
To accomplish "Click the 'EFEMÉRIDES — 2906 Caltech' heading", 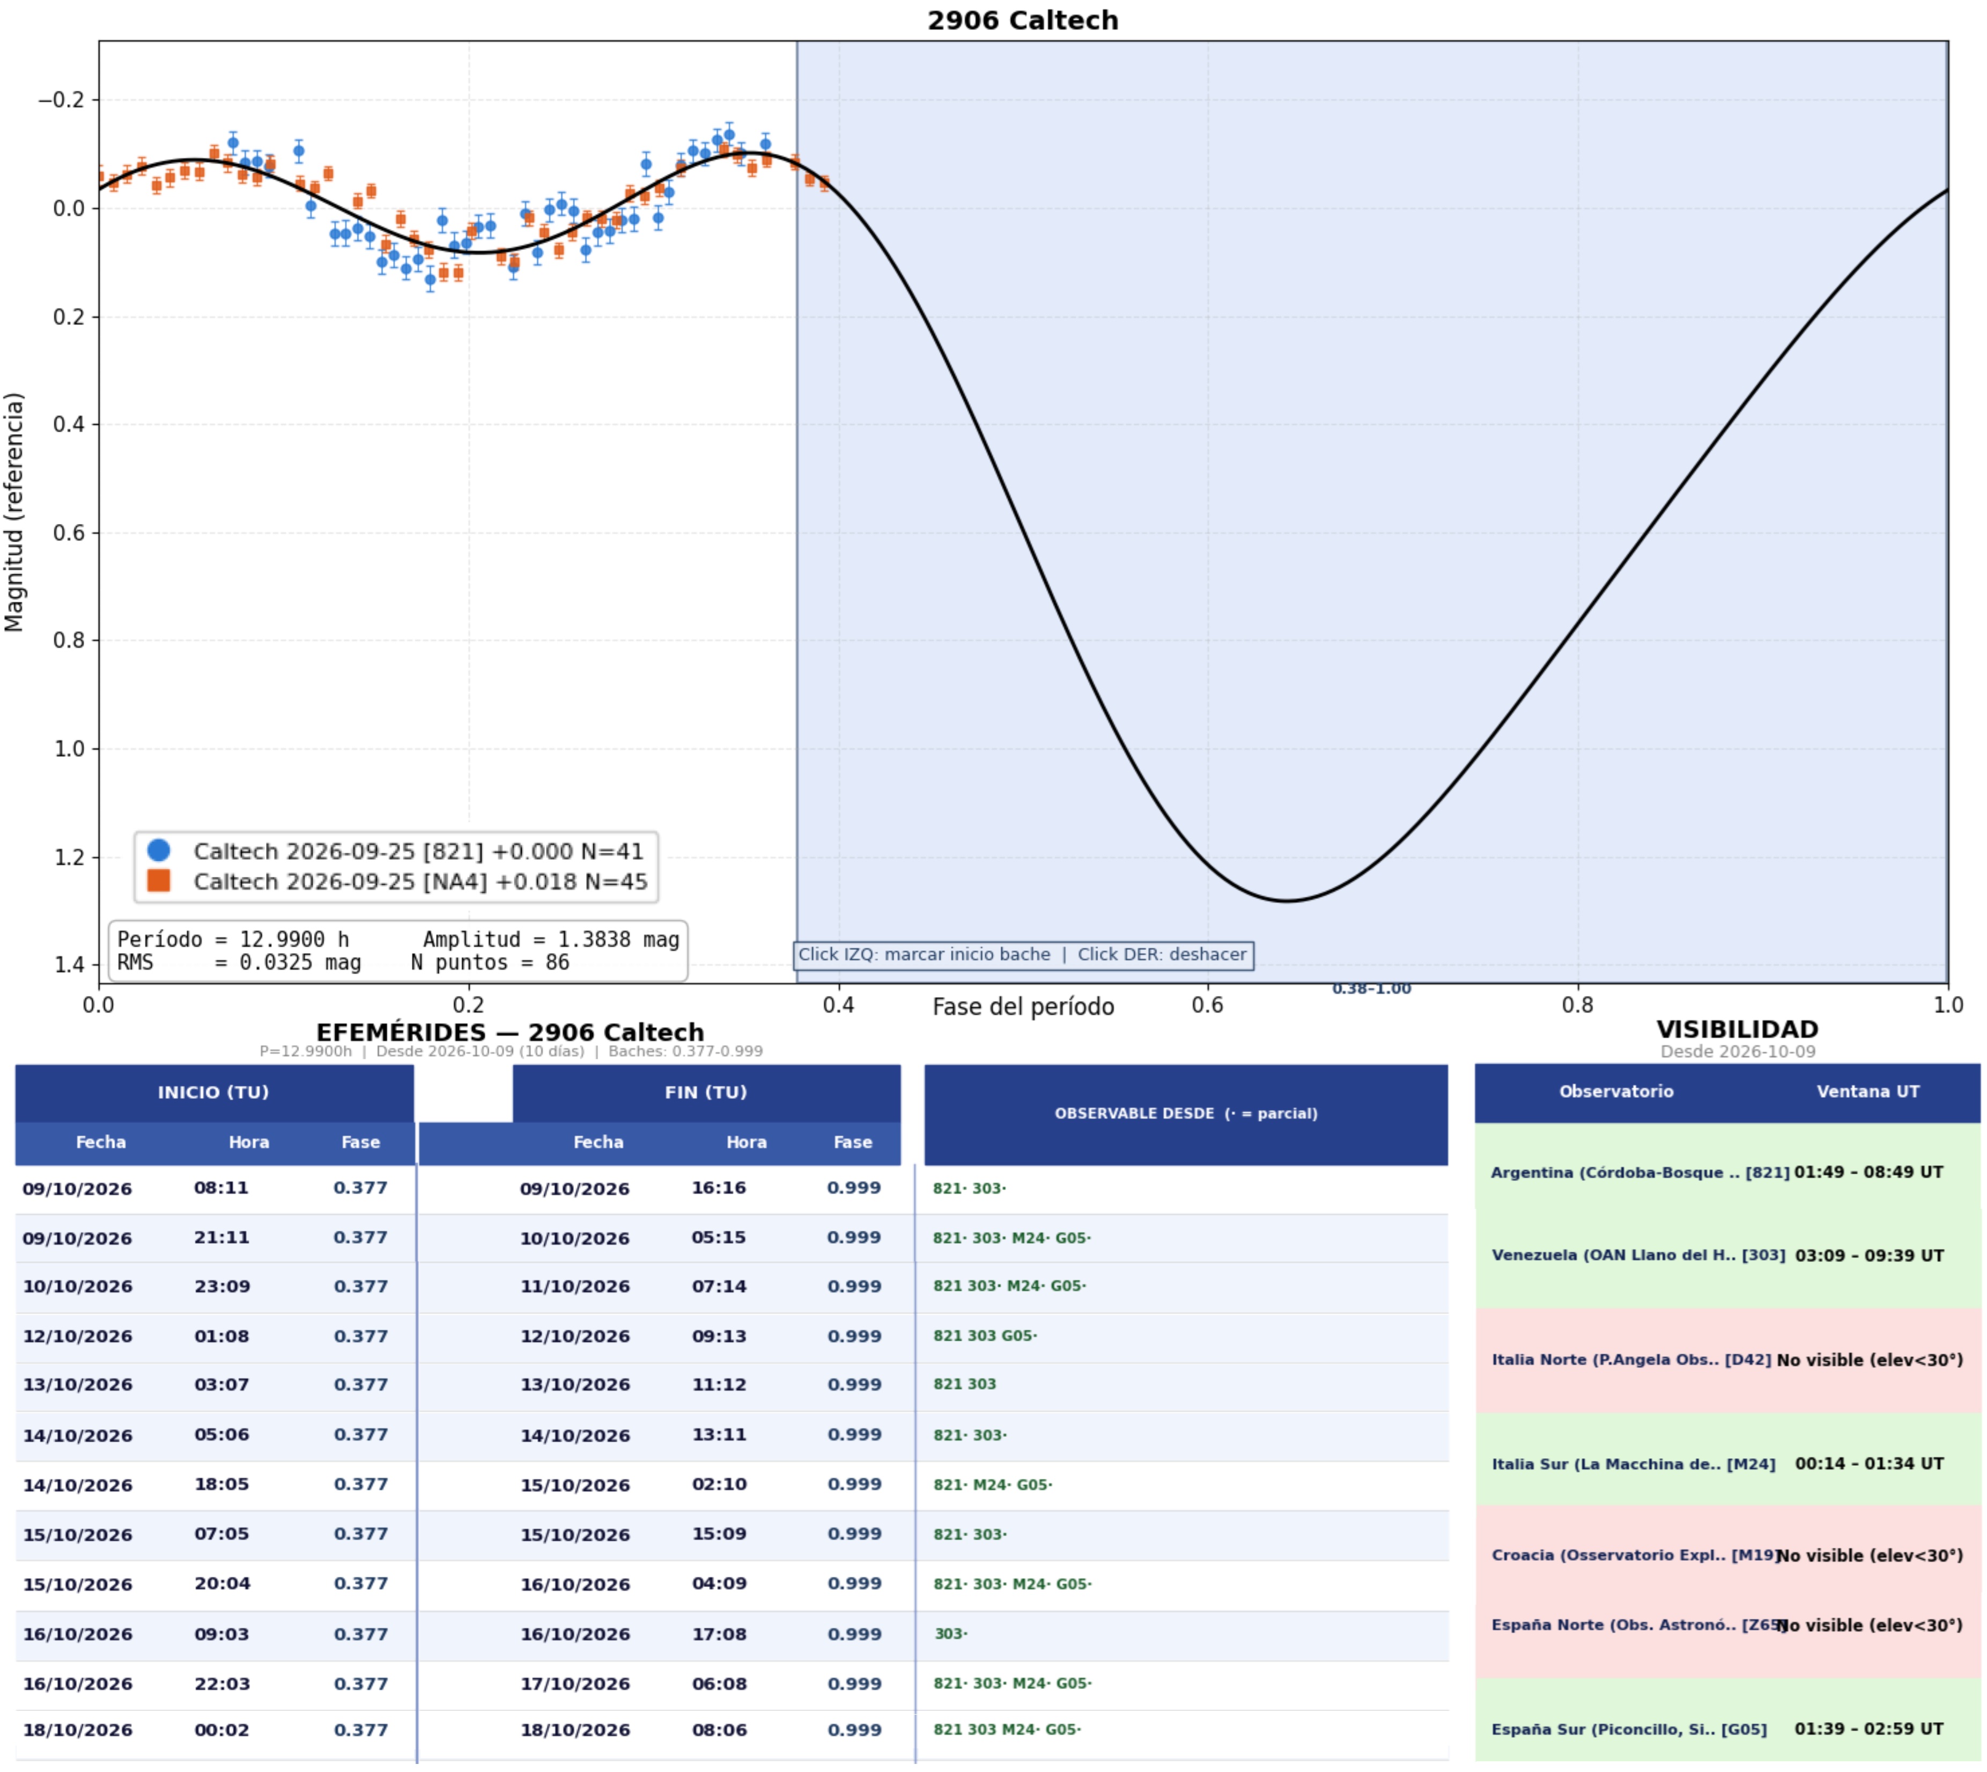I will (510, 1032).
